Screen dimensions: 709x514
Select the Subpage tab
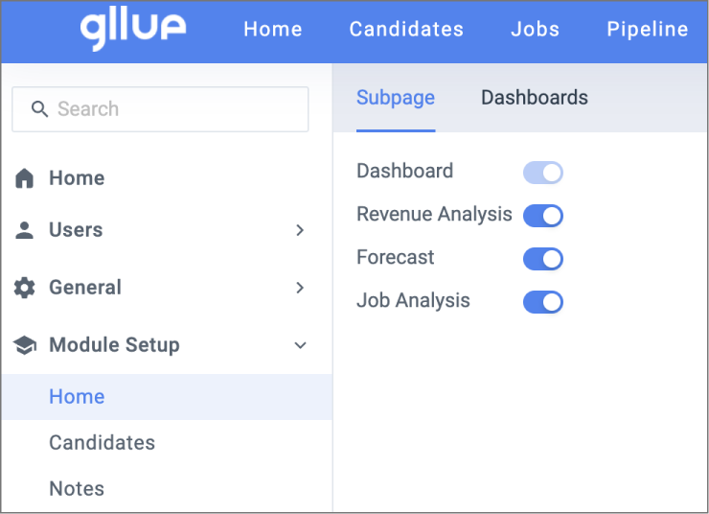tap(396, 98)
